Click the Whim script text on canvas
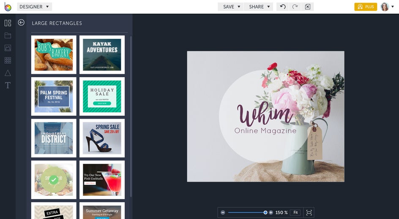Screen dimensions: 399x219 pos(265,114)
